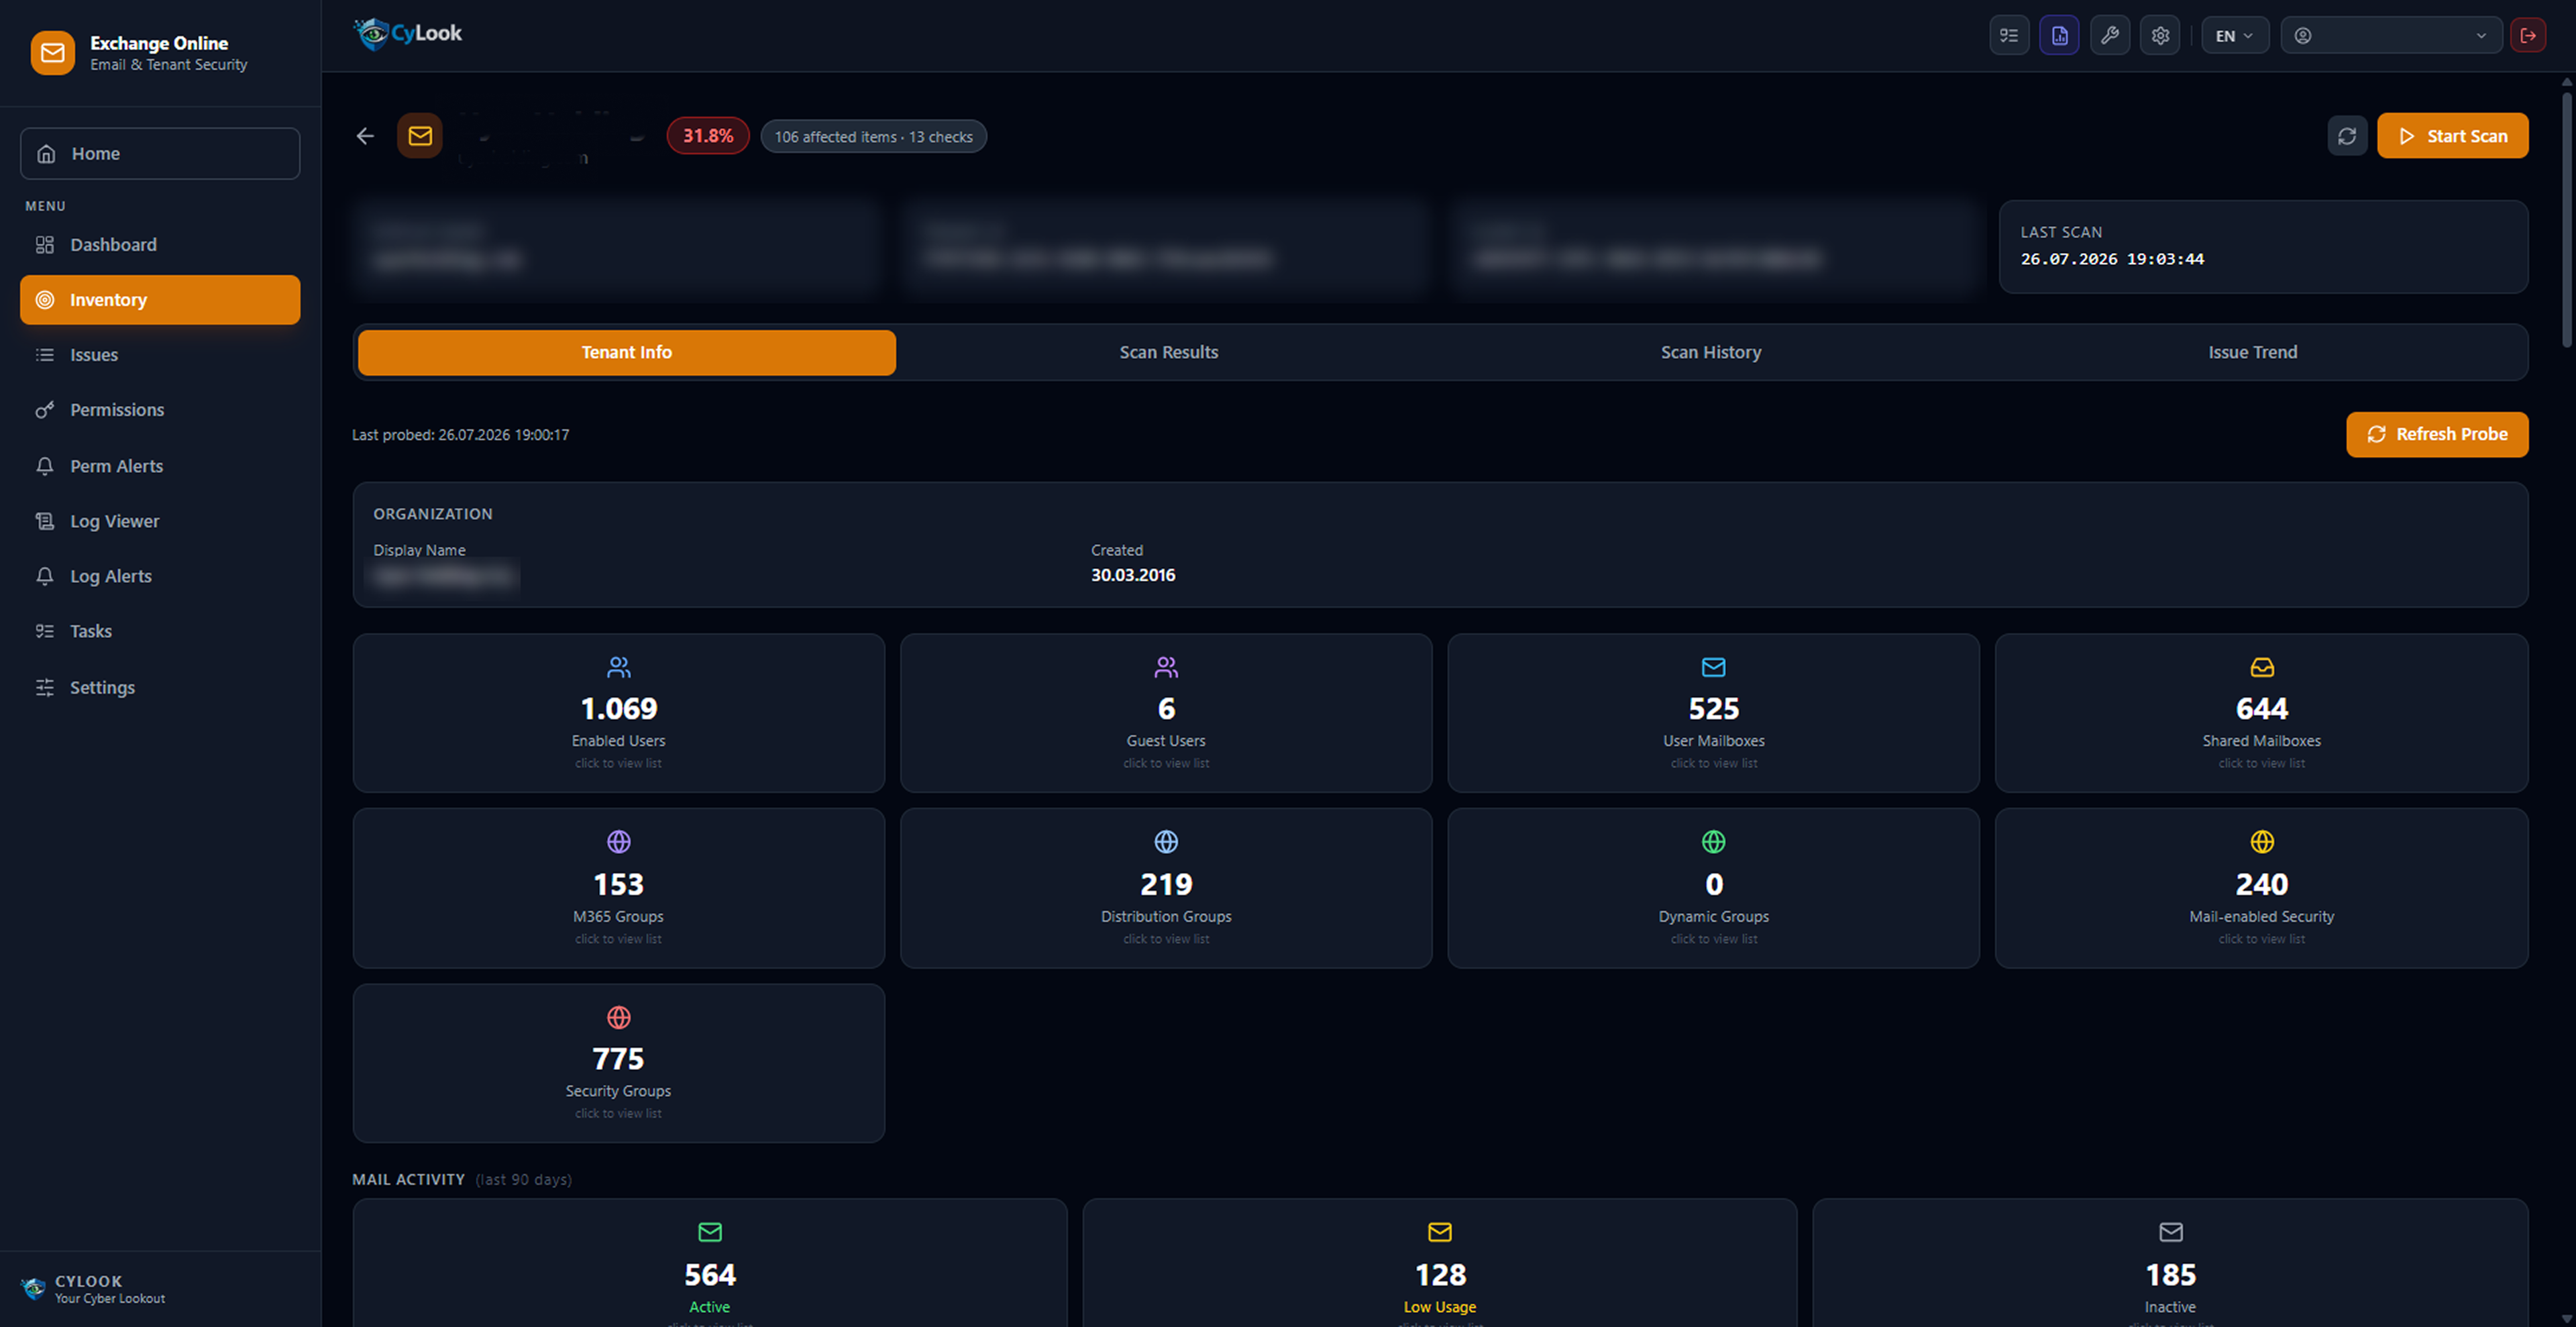Viewport: 2576px width, 1327px height.
Task: Open Tasks in the sidebar menu
Action: click(160, 631)
